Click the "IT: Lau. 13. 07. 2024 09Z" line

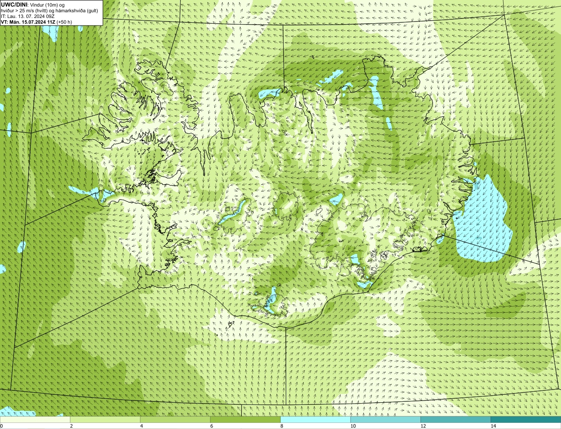pyautogui.click(x=27, y=16)
